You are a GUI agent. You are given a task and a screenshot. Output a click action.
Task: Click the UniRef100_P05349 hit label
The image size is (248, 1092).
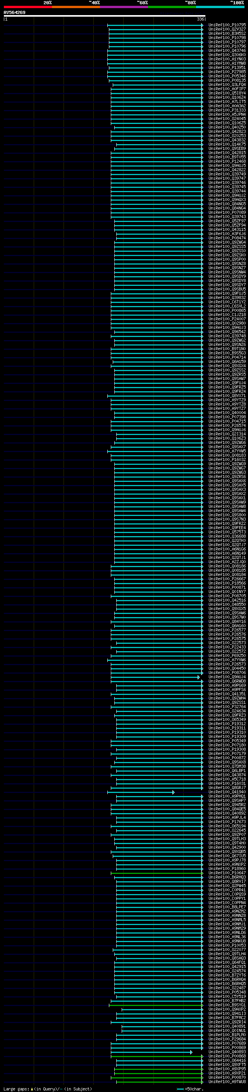[227, 741]
